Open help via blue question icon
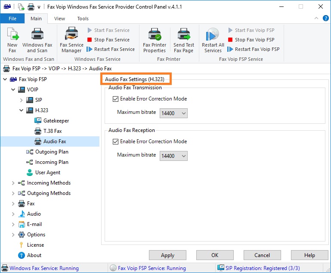This screenshot has width=331, height=273. [x=325, y=18]
